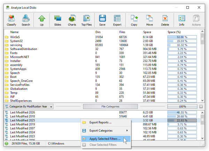Viewport: 209px width, 151px height.
Task: Click the folder list scroll-down arrow
Action: tap(202, 101)
